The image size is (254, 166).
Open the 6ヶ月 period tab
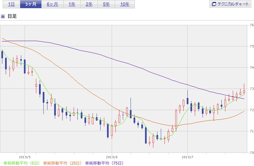point(52,4)
